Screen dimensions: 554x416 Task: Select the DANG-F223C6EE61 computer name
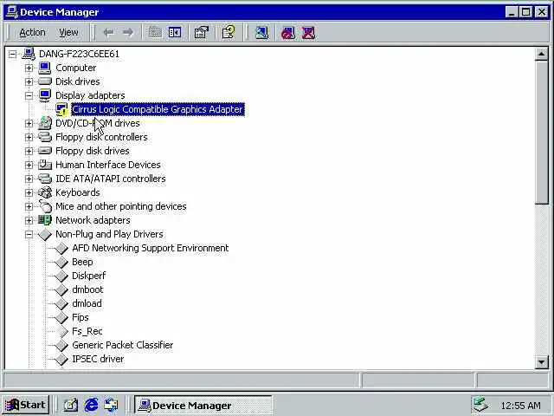coord(79,54)
